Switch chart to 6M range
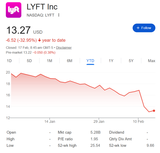 (x=70, y=61)
